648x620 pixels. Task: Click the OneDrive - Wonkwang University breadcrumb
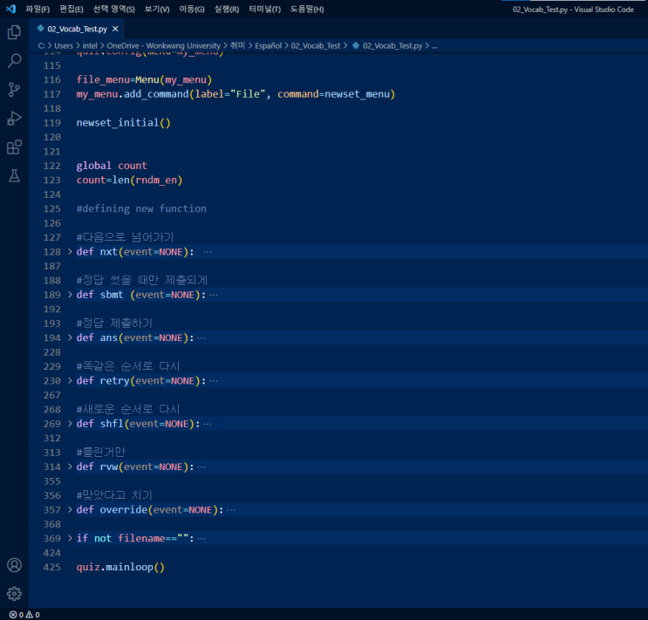coord(164,46)
